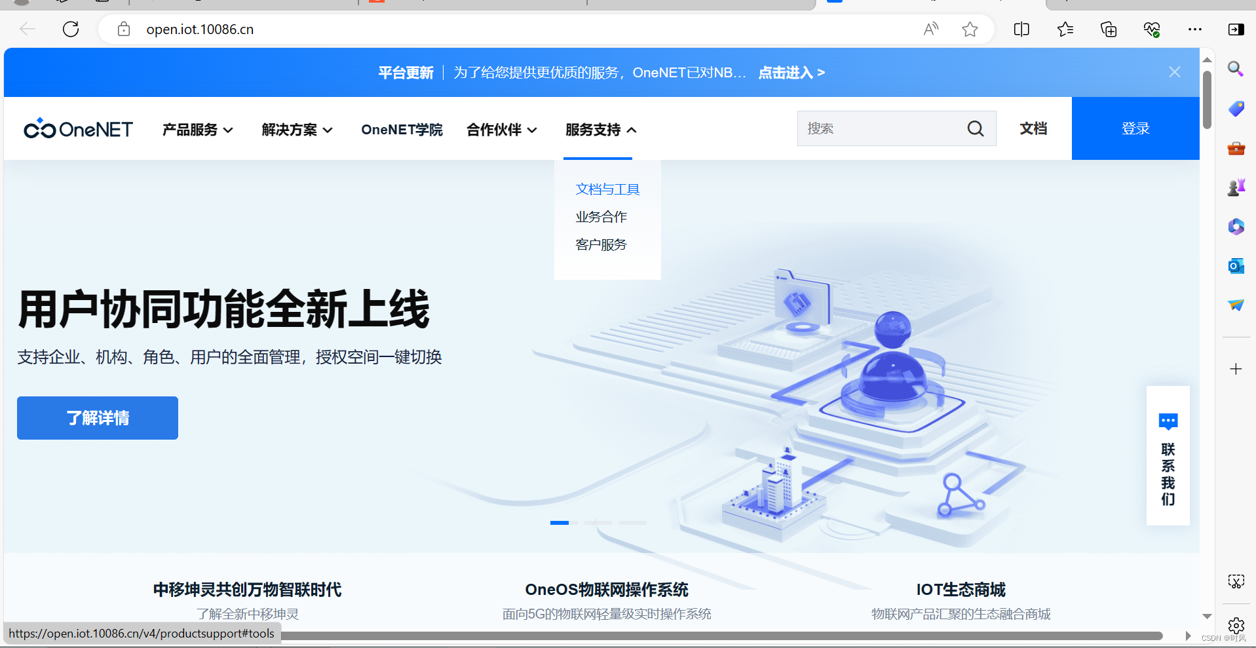Image resolution: width=1256 pixels, height=648 pixels.
Task: Click the browser back arrow
Action: point(28,29)
